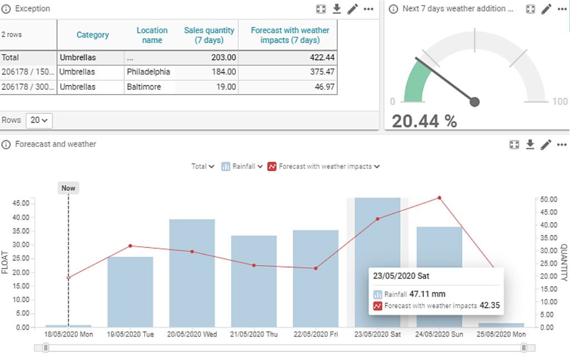Expand the Total dropdown above chart
The width and height of the screenshot is (570, 357).
point(203,166)
